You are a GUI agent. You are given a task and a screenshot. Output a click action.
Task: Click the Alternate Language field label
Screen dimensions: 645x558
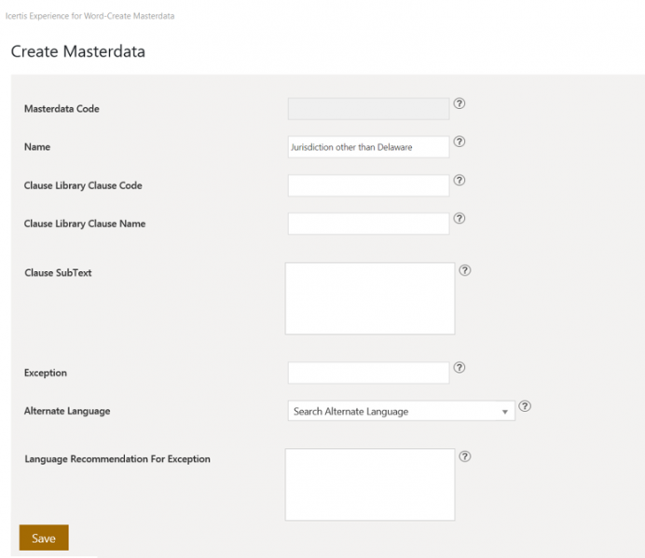(x=67, y=411)
